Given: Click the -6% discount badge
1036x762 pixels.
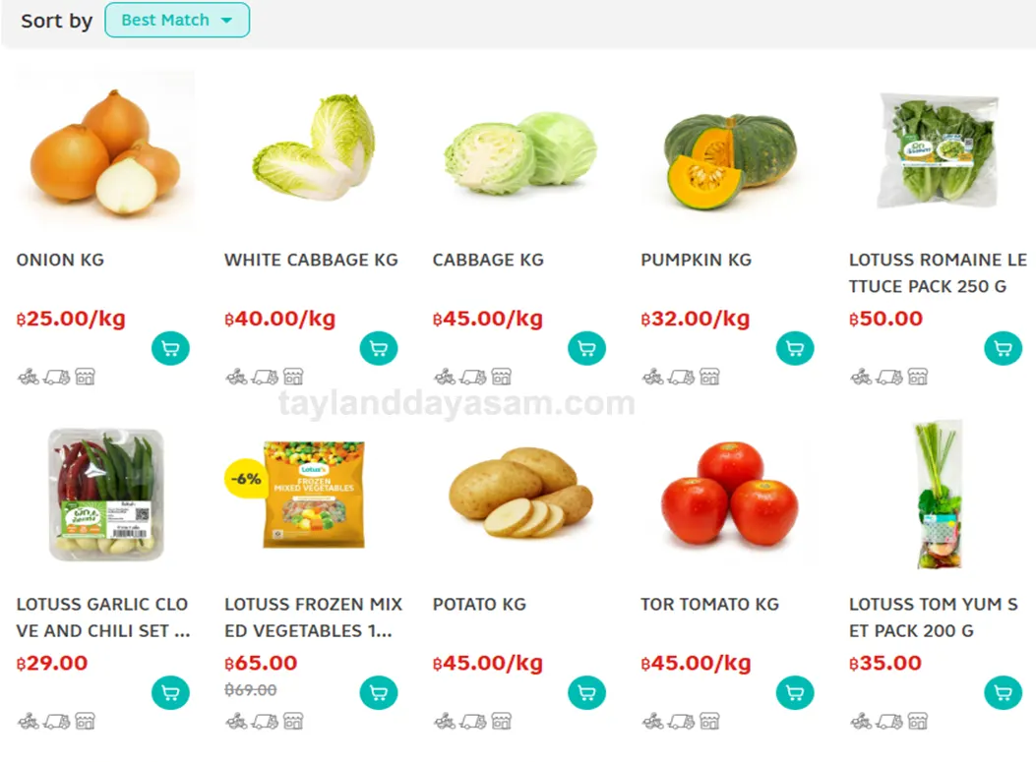Looking at the screenshot, I should (245, 478).
